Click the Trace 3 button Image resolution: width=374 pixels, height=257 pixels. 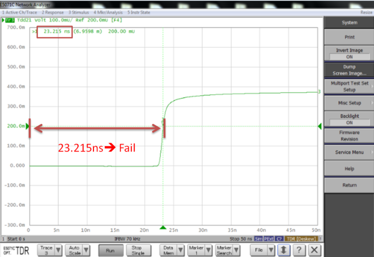tap(46, 250)
